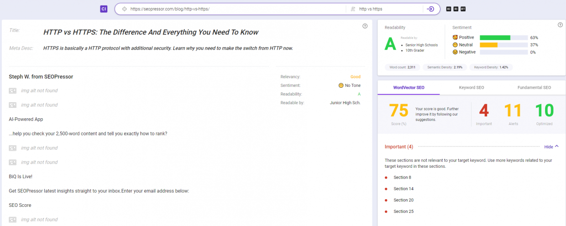The height and width of the screenshot is (226, 566).
Task: Click the 'Get SEOPressor latest insights' line
Action: (x=99, y=191)
